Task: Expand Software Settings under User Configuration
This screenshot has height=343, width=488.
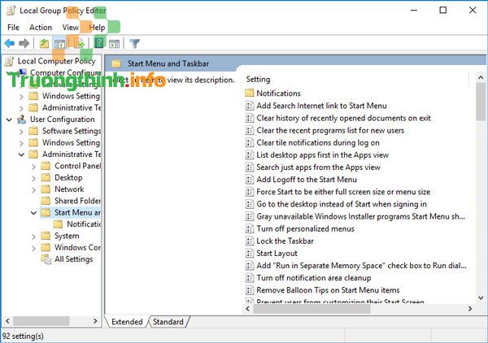Action: click(21, 132)
